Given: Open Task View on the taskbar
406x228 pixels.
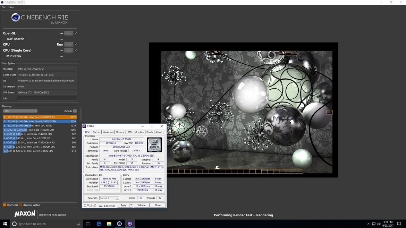Looking at the screenshot, I should 88,224.
